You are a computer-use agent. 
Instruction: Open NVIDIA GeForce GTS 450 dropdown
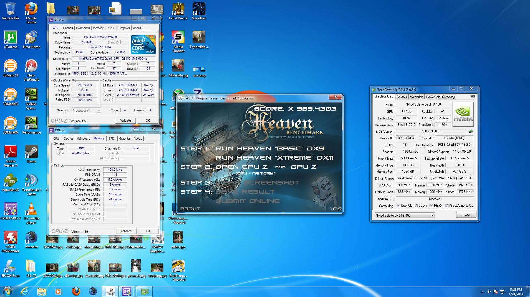click(x=404, y=215)
